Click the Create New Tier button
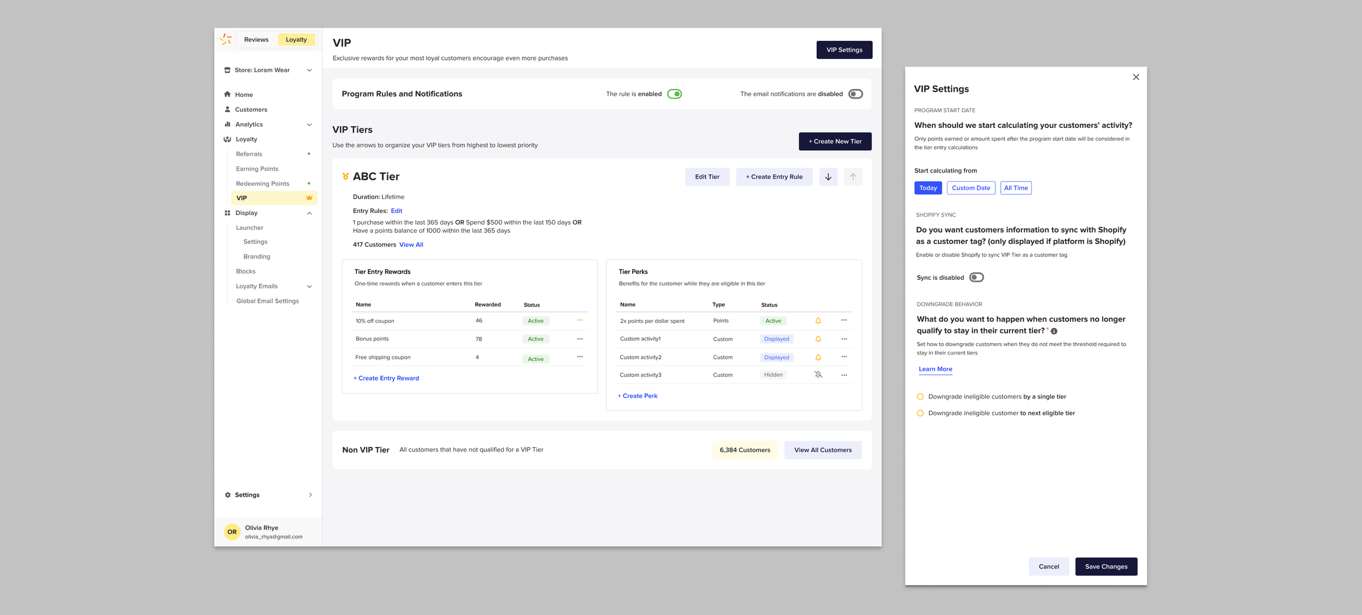Screen dimensions: 1362x615 [835, 141]
